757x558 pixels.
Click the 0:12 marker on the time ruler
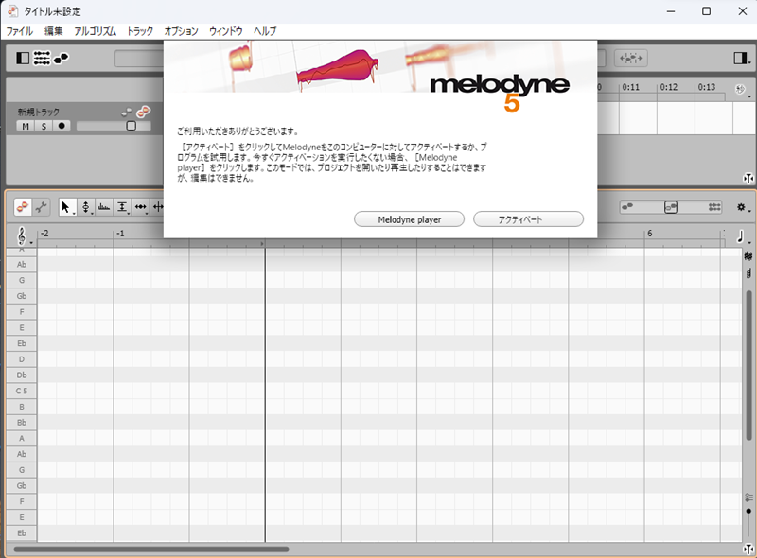[x=669, y=87]
